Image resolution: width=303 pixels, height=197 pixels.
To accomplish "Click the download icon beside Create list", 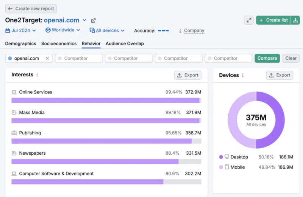I will click(295, 20).
